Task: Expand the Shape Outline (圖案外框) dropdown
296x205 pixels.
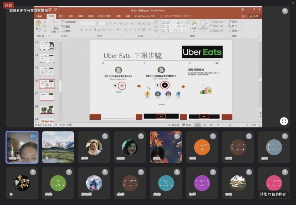Action: pyautogui.click(x=217, y=26)
